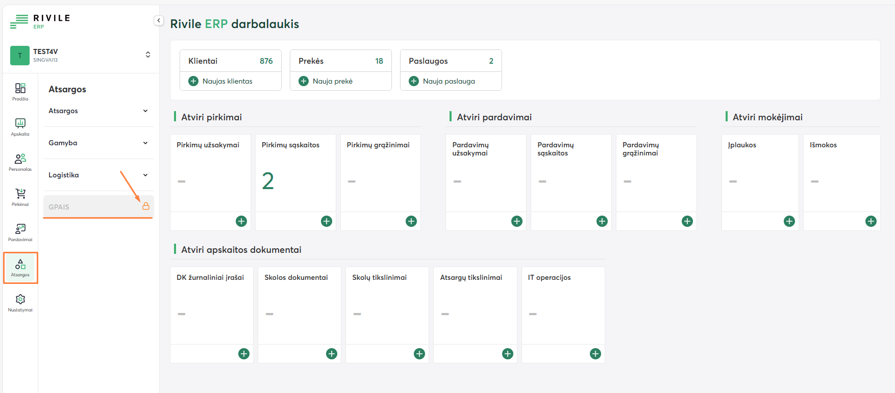Expand the Logistika menu section
895x393 pixels.
145,175
